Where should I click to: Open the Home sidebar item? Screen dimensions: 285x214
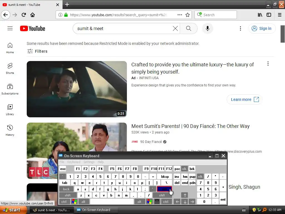(x=10, y=48)
